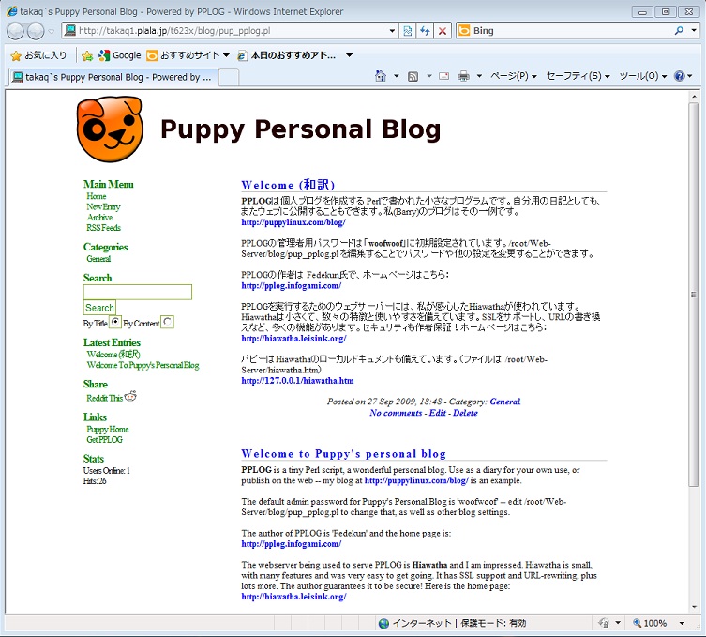Open the おすすめサイト favorites item
The width and height of the screenshot is (706, 637).
(188, 55)
